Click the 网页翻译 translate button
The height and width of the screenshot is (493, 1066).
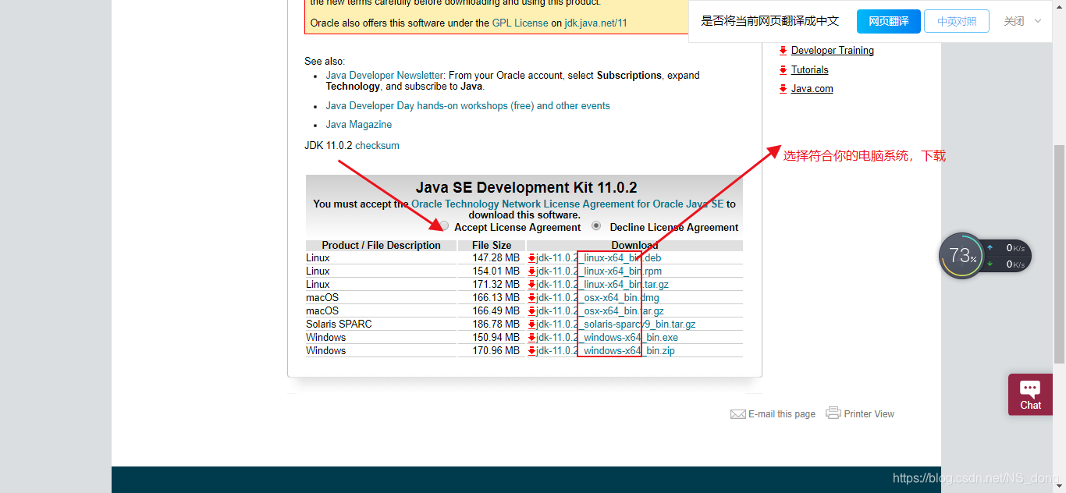(x=889, y=21)
